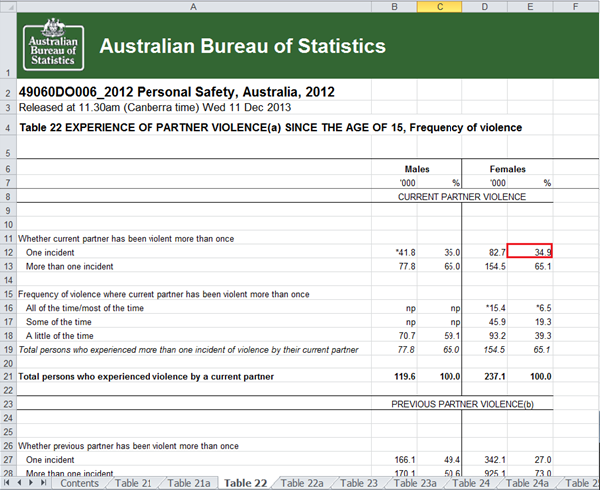Switch to the Table 21 tab
The width and height of the screenshot is (600, 490).
click(134, 483)
